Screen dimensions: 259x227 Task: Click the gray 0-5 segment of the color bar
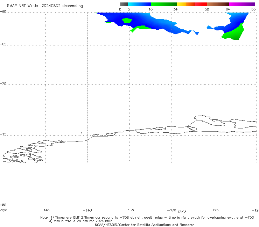pyautogui.click(x=124, y=4)
